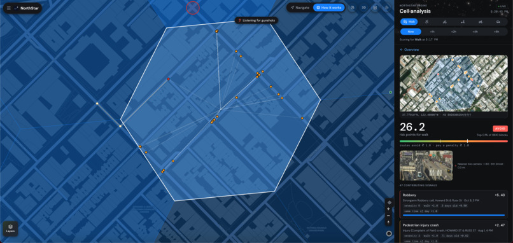Image resolution: width=513 pixels, height=243 pixels.
Task: Select the How it works tab
Action: (x=329, y=8)
